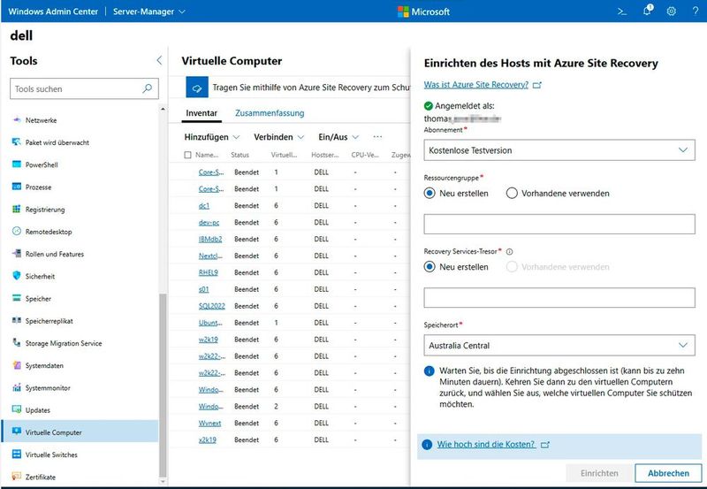Image resolution: width=707 pixels, height=489 pixels.
Task: Select Vorhandene verwenden for Ressourcengruppe
Action: coord(512,193)
